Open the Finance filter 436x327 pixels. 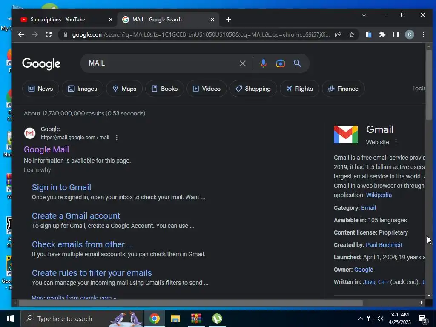[343, 89]
